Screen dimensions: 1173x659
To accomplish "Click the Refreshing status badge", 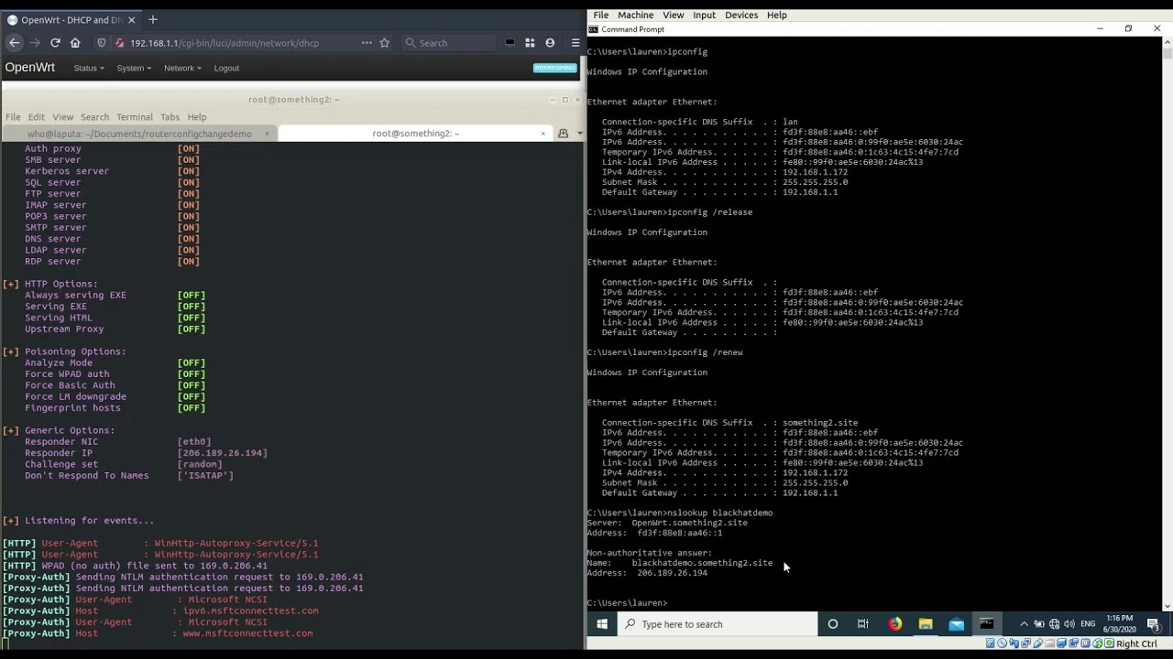I will click(554, 68).
